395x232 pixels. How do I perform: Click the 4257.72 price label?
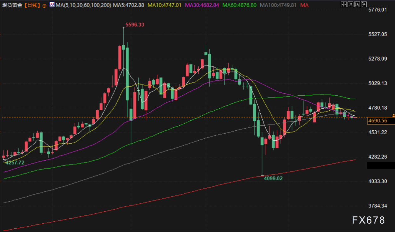pos(15,163)
